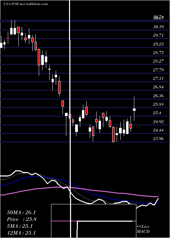Click the 27.79 price axis label
The width and height of the screenshot is (170, 238).
click(x=158, y=70)
